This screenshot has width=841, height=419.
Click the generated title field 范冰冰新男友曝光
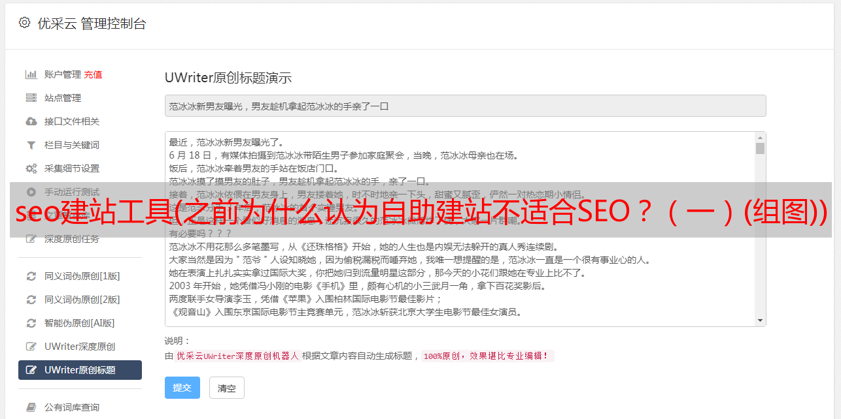pyautogui.click(x=465, y=106)
